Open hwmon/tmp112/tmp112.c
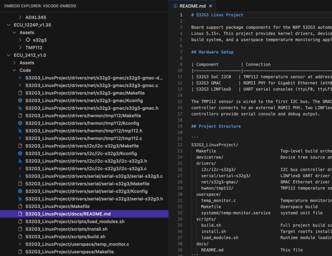 (x=84, y=139)
